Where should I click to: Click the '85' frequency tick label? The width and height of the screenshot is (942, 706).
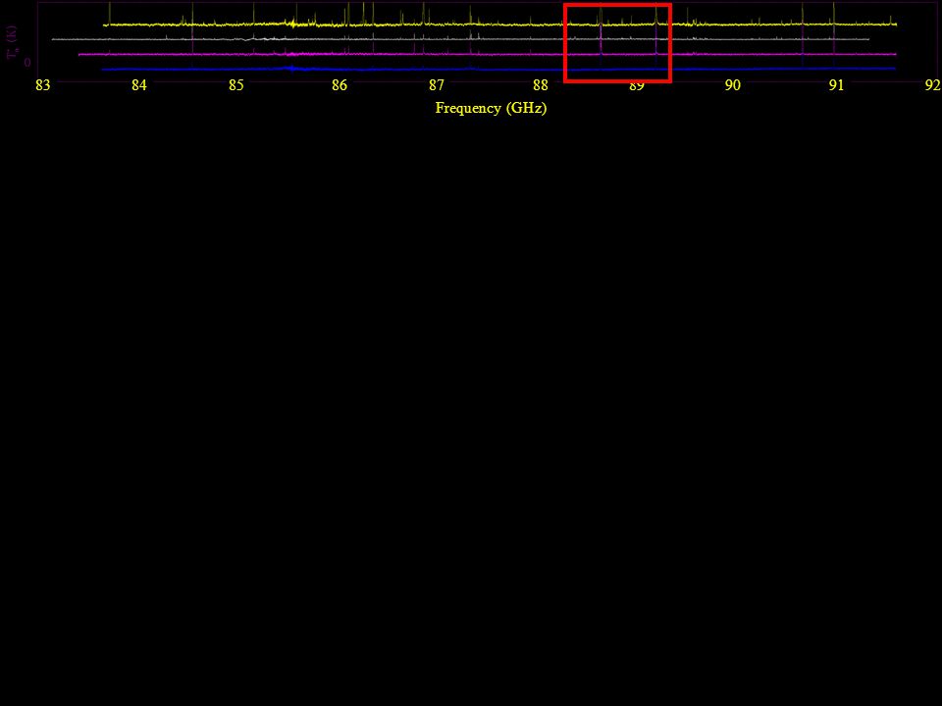click(236, 85)
